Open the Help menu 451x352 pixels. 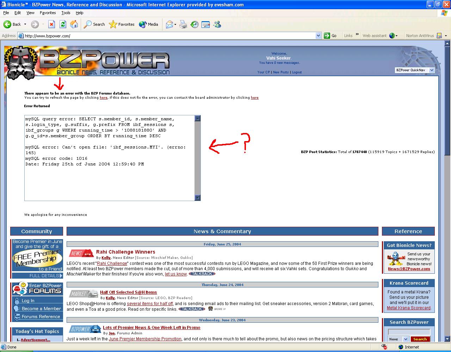click(80, 13)
